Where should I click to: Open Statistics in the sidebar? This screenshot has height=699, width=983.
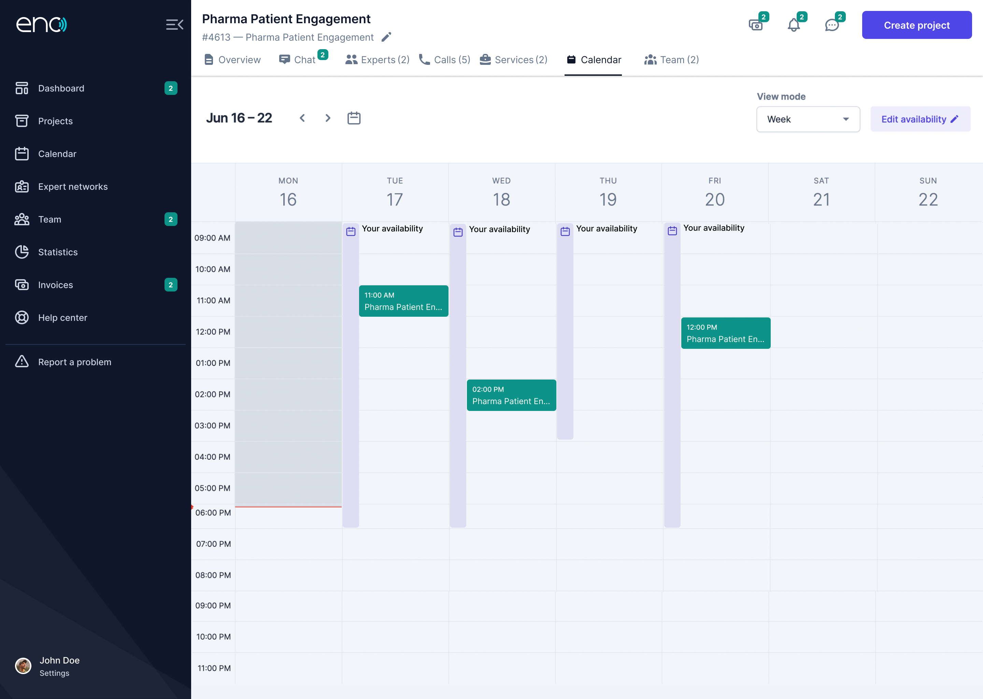[58, 252]
